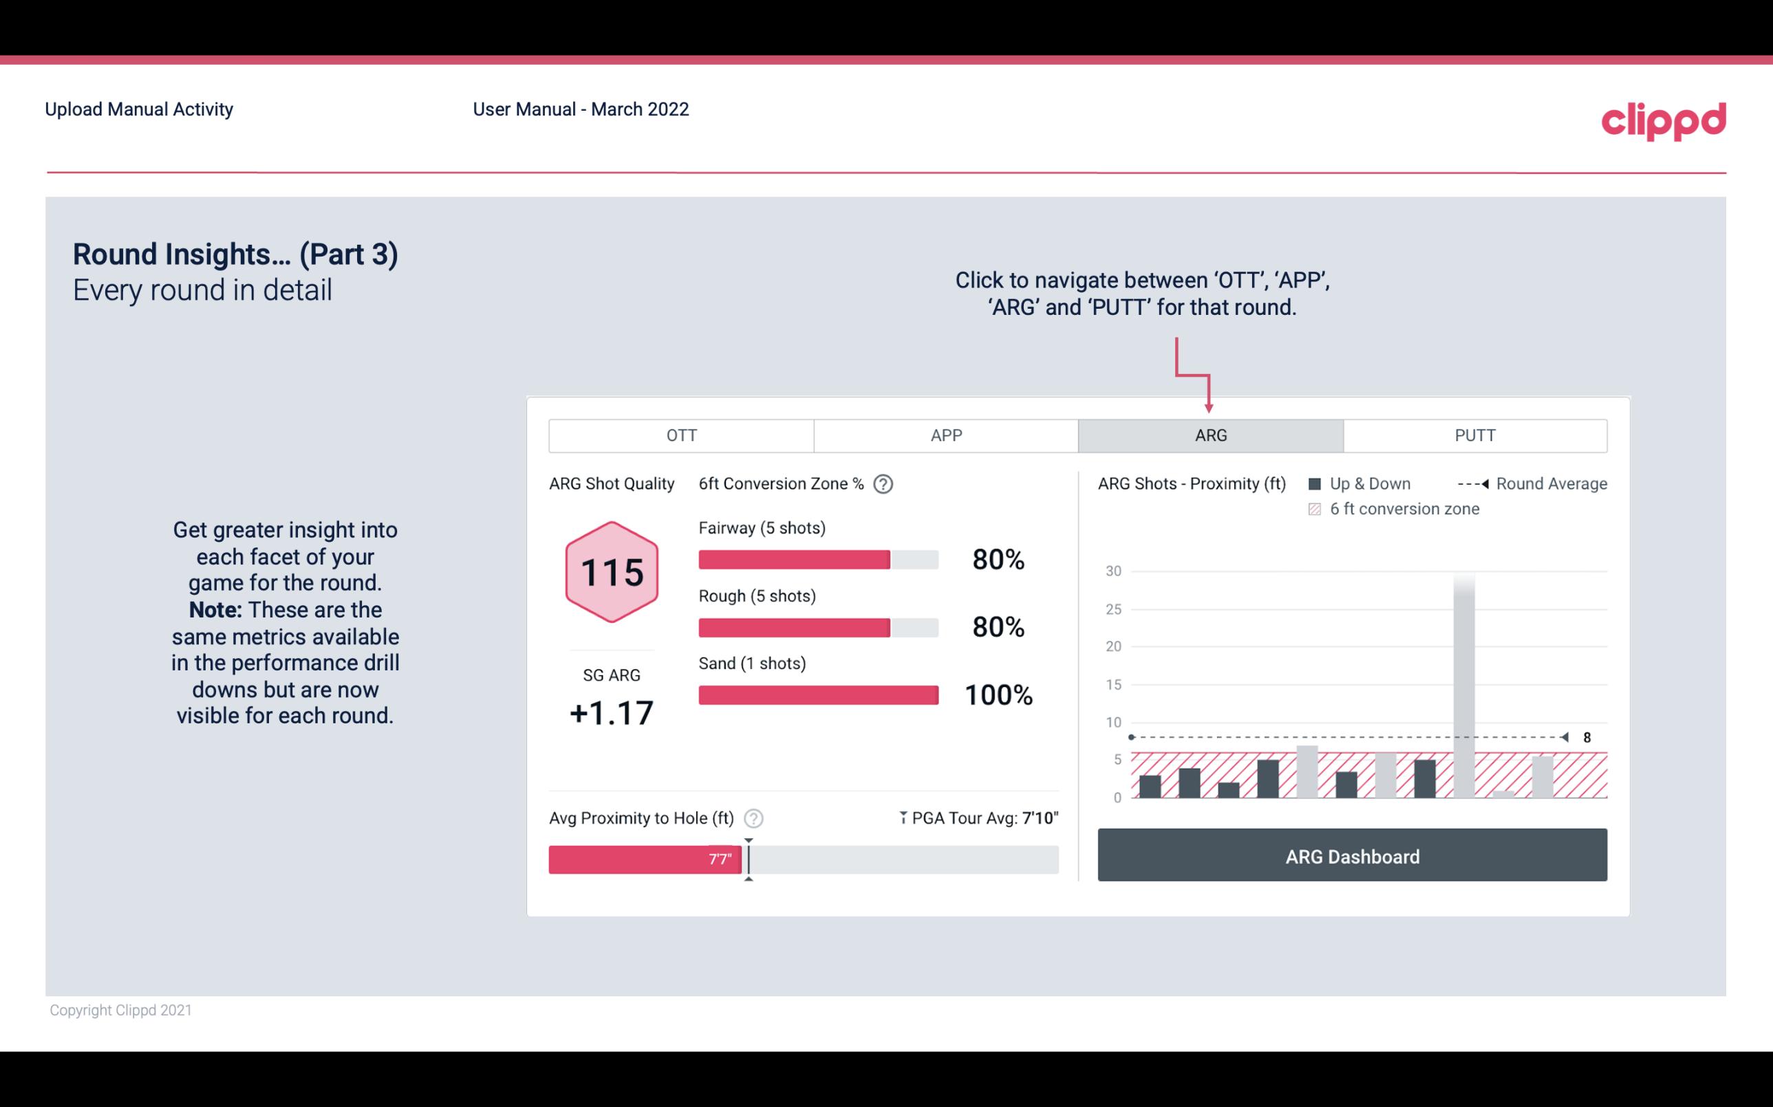This screenshot has height=1107, width=1773.
Task: Click the ARG tab to view data
Action: tap(1208, 435)
